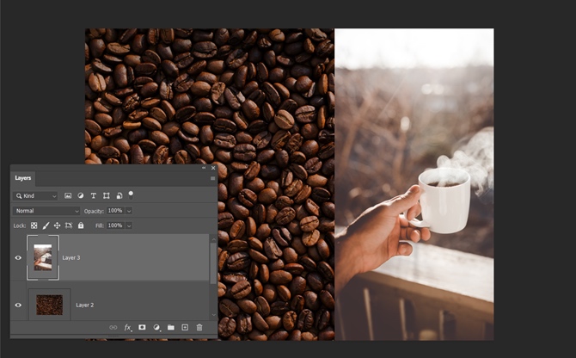Hide Layer 3 with eye icon
Viewport: 576px width, 358px height.
[x=18, y=257]
